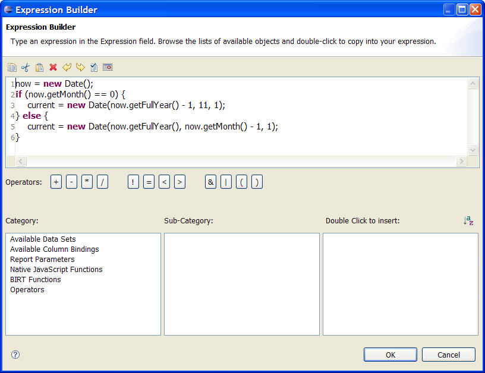Viewport: 485px width, 373px height.
Task: Cancel the Expression Builder dialog
Action: click(x=448, y=355)
